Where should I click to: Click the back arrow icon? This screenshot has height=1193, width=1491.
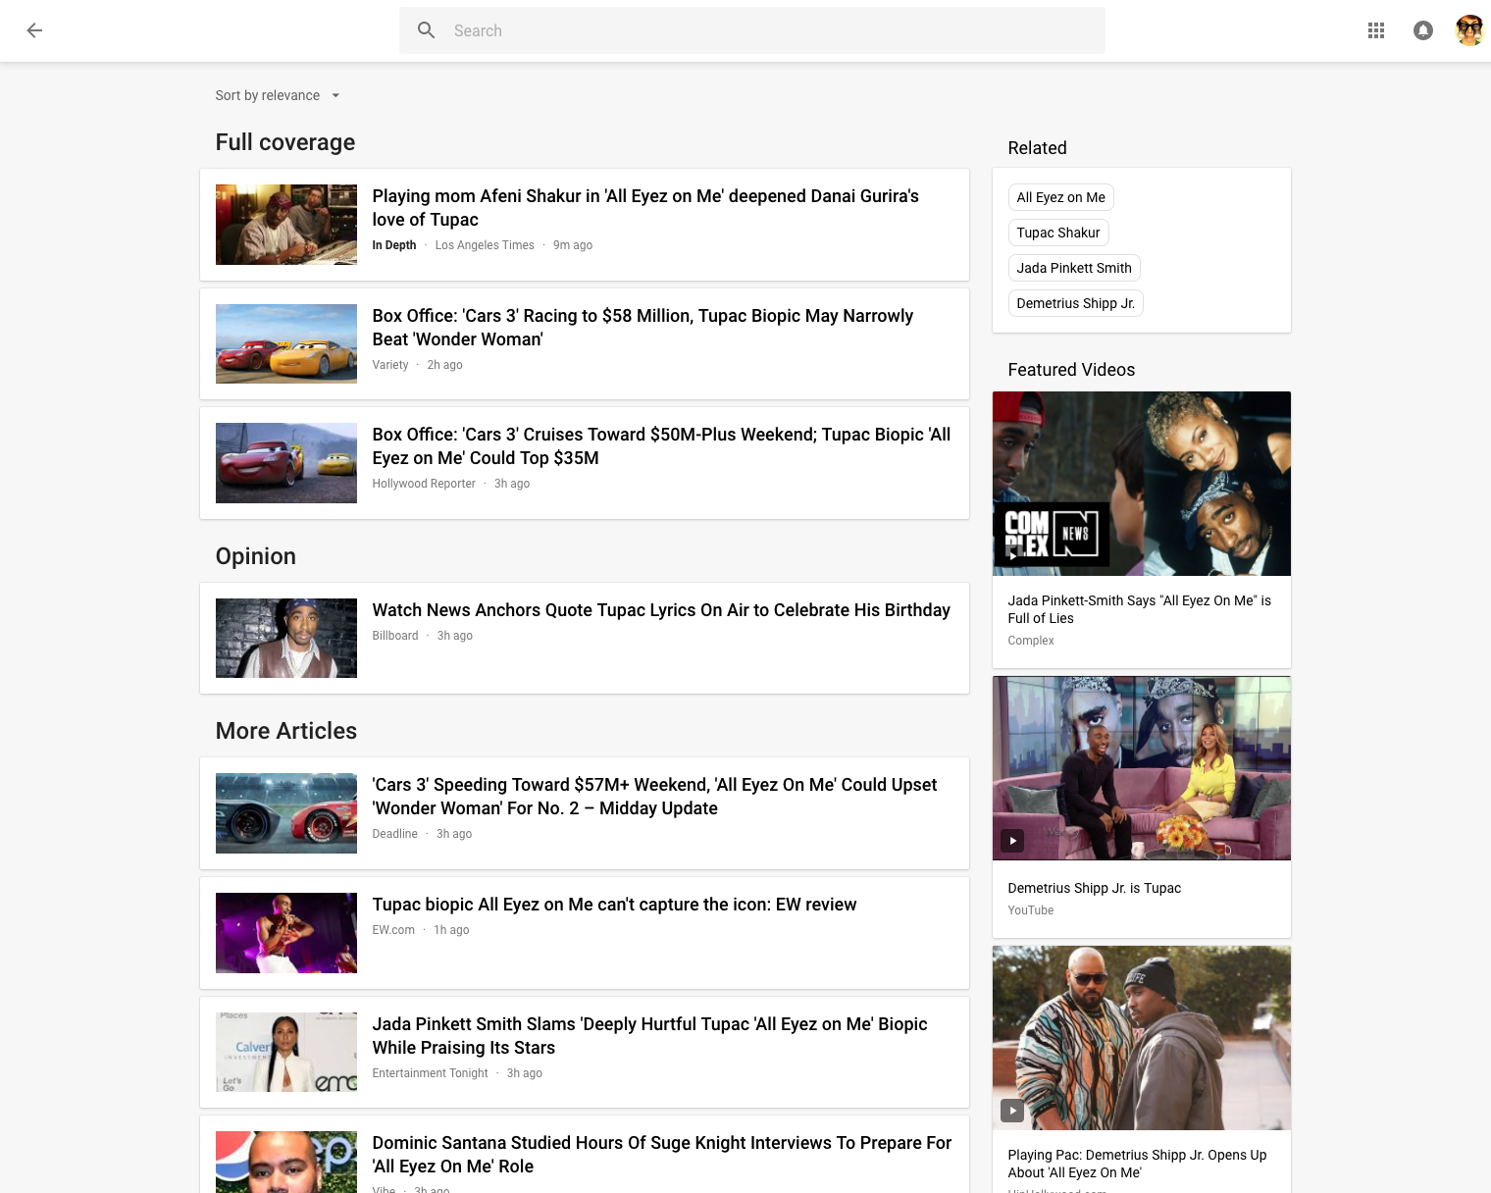pos(34,30)
